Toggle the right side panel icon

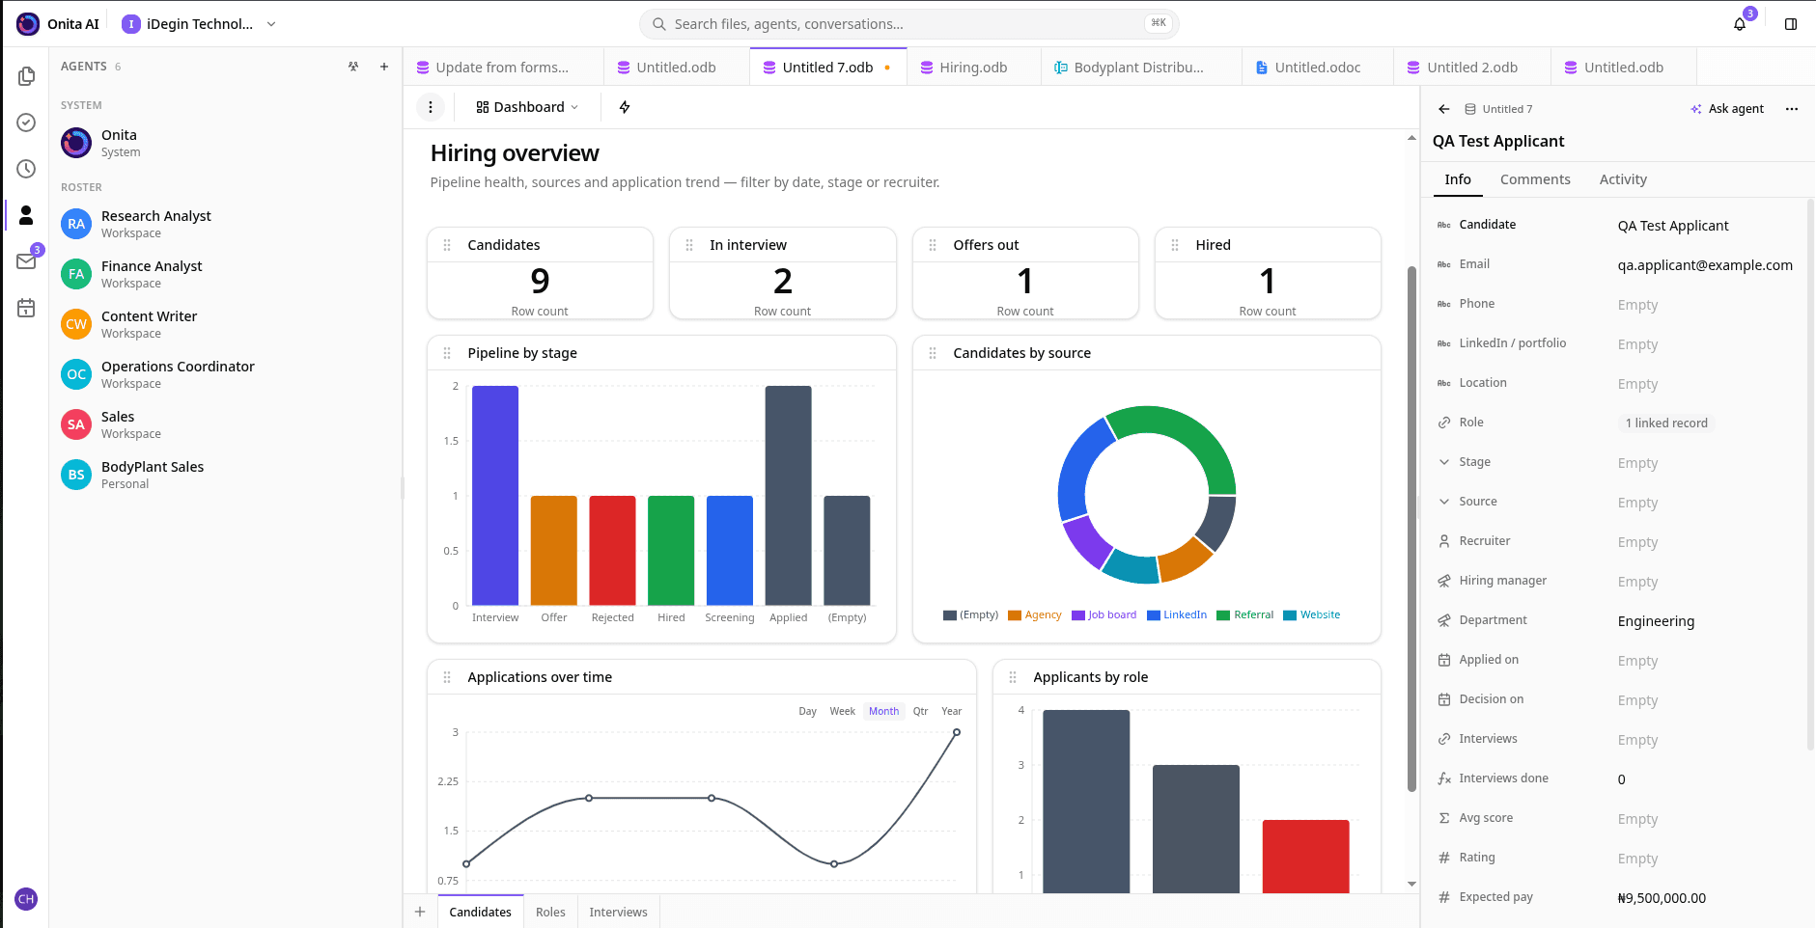coord(1791,24)
